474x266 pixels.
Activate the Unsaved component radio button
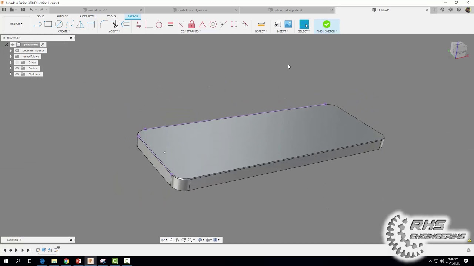(43, 45)
